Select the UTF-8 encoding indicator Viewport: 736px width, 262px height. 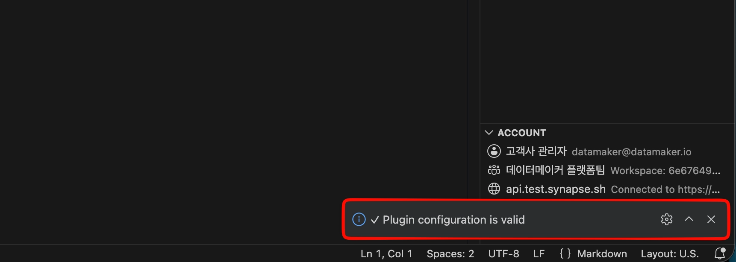503,254
